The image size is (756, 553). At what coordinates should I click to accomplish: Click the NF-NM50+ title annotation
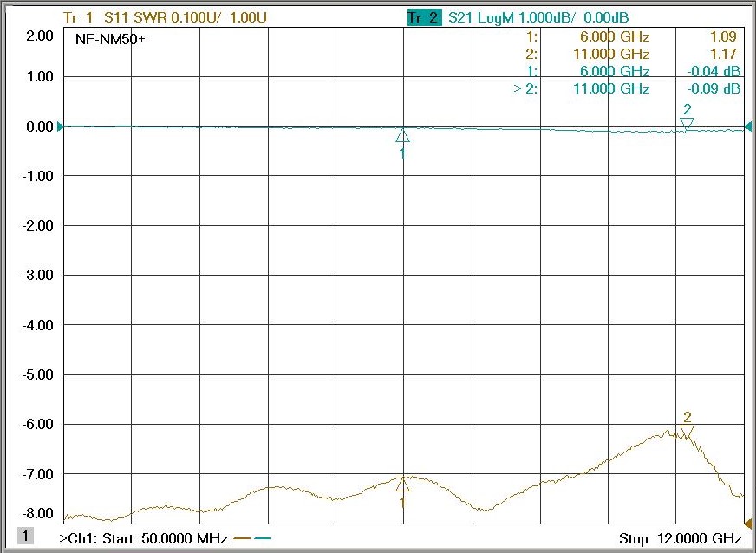pos(110,39)
